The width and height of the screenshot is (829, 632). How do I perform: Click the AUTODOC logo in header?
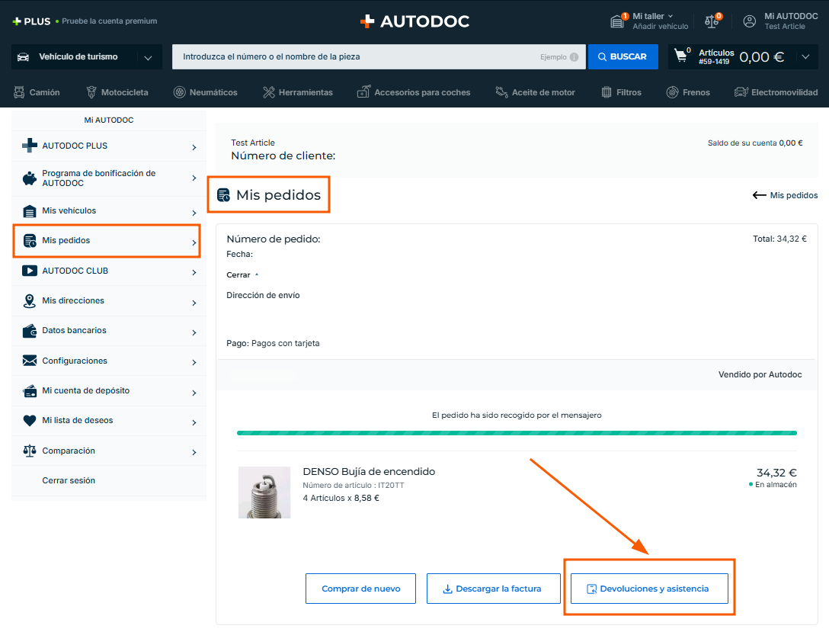tap(414, 21)
